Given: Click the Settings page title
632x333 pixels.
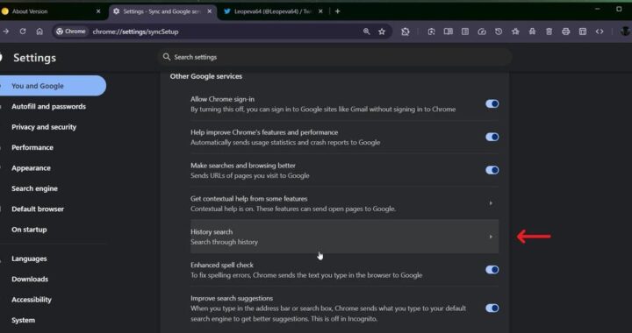Looking at the screenshot, I should click(x=34, y=58).
